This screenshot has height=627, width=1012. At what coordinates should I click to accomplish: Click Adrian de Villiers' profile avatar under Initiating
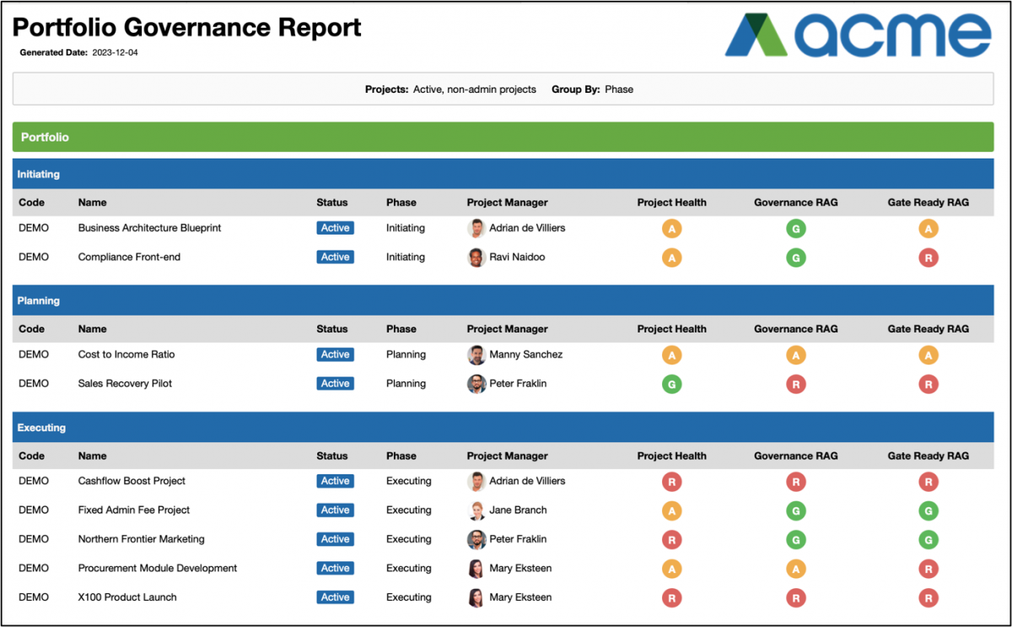click(476, 228)
